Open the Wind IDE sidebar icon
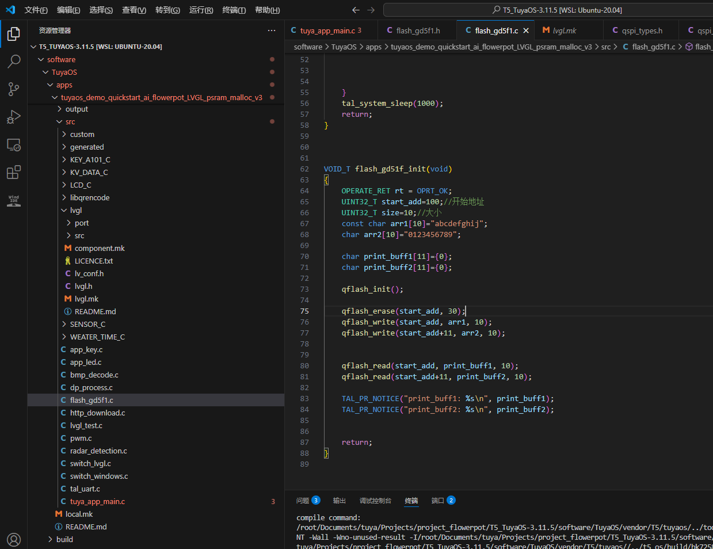This screenshot has width=713, height=549. pyautogui.click(x=14, y=200)
